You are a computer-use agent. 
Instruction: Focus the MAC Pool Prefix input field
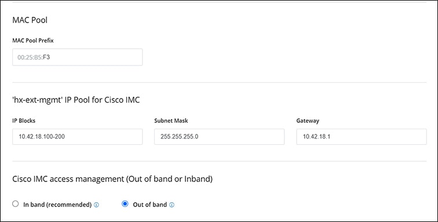point(78,57)
